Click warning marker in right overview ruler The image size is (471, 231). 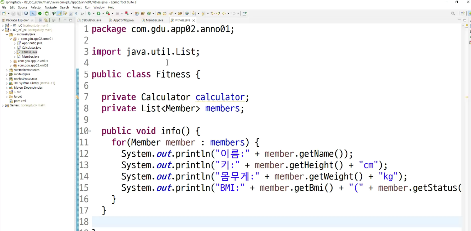(x=467, y=97)
